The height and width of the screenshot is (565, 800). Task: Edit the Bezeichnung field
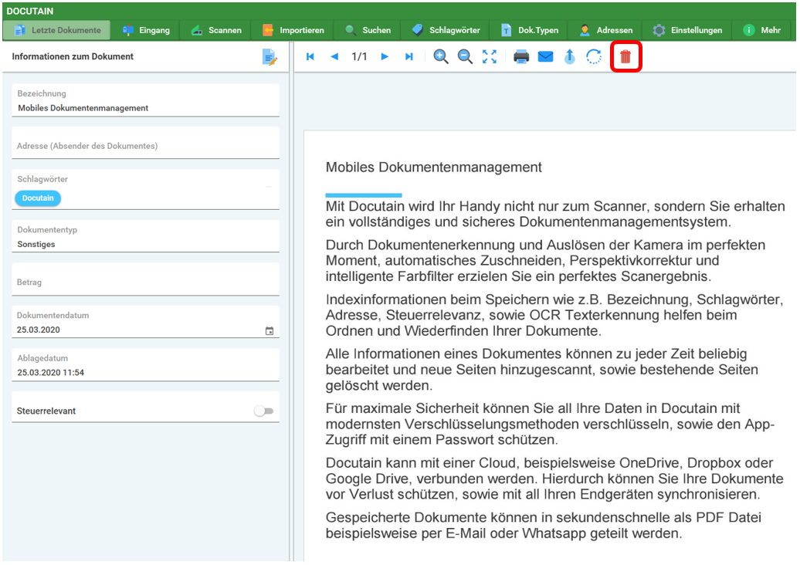pos(145,101)
